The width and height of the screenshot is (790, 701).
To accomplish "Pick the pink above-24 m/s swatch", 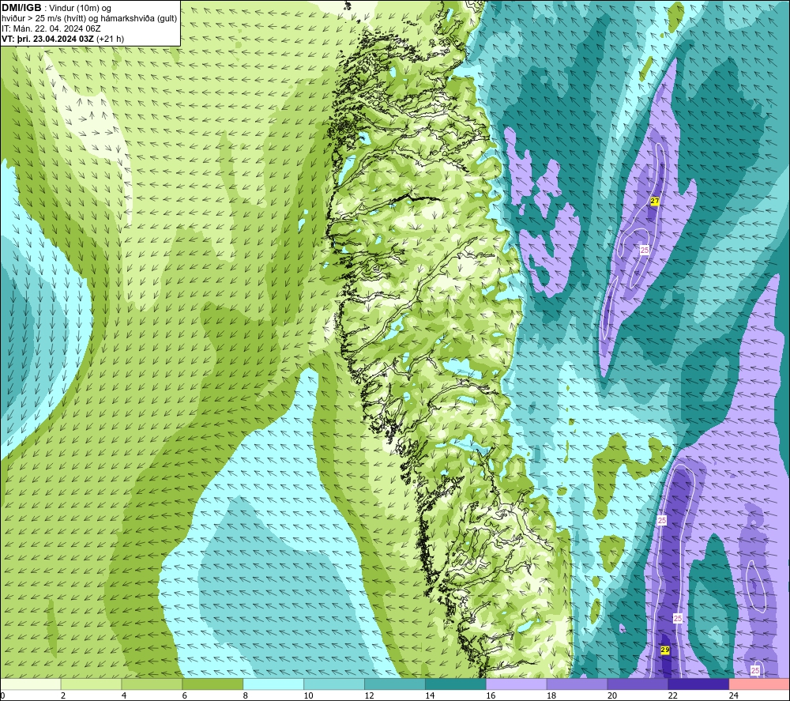I will click(759, 684).
